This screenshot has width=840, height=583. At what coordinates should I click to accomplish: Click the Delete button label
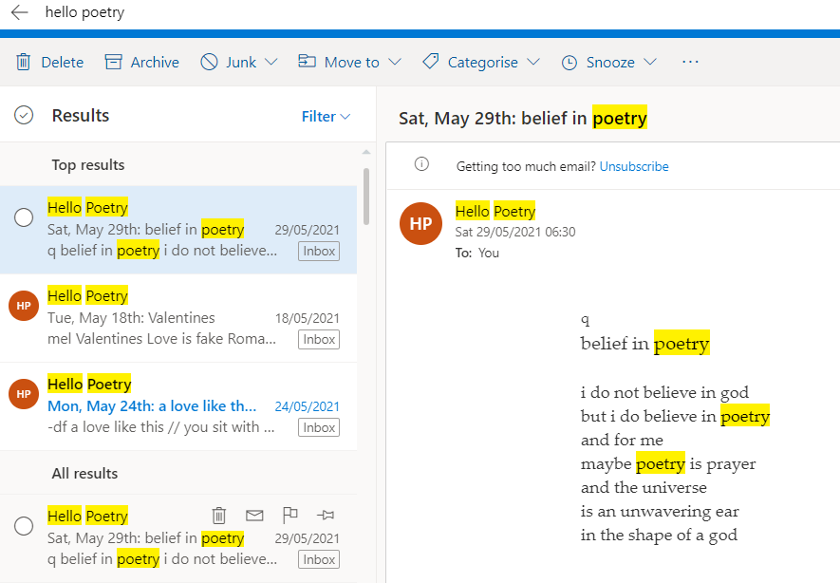62,63
